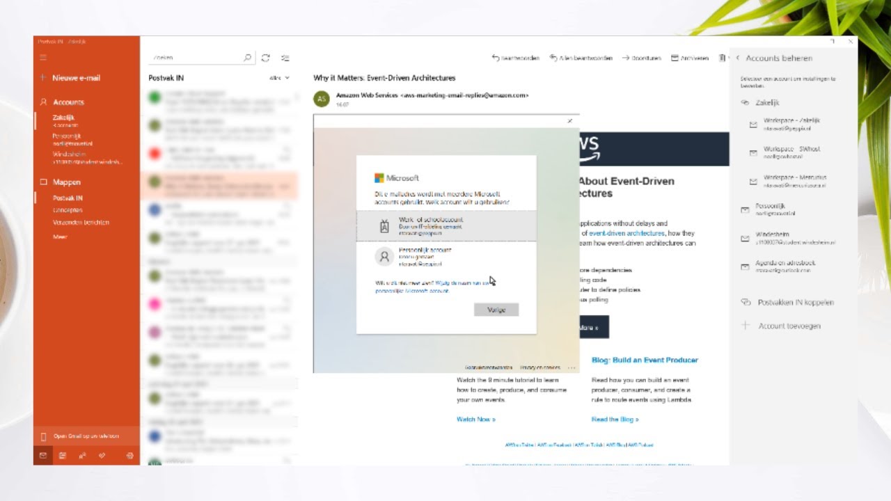Sync mailbox with the refresh icon
The height and width of the screenshot is (501, 891).
(265, 58)
